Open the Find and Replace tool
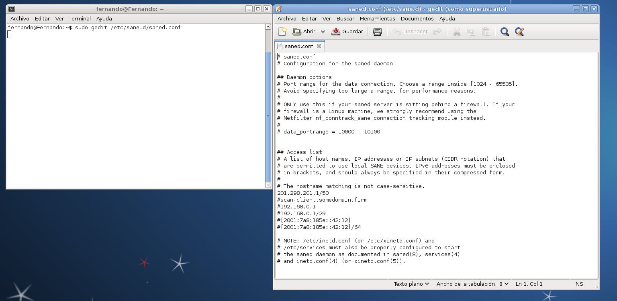This screenshot has height=301, width=617. click(x=519, y=32)
